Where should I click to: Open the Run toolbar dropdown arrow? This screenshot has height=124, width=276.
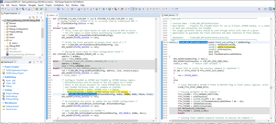point(112,9)
